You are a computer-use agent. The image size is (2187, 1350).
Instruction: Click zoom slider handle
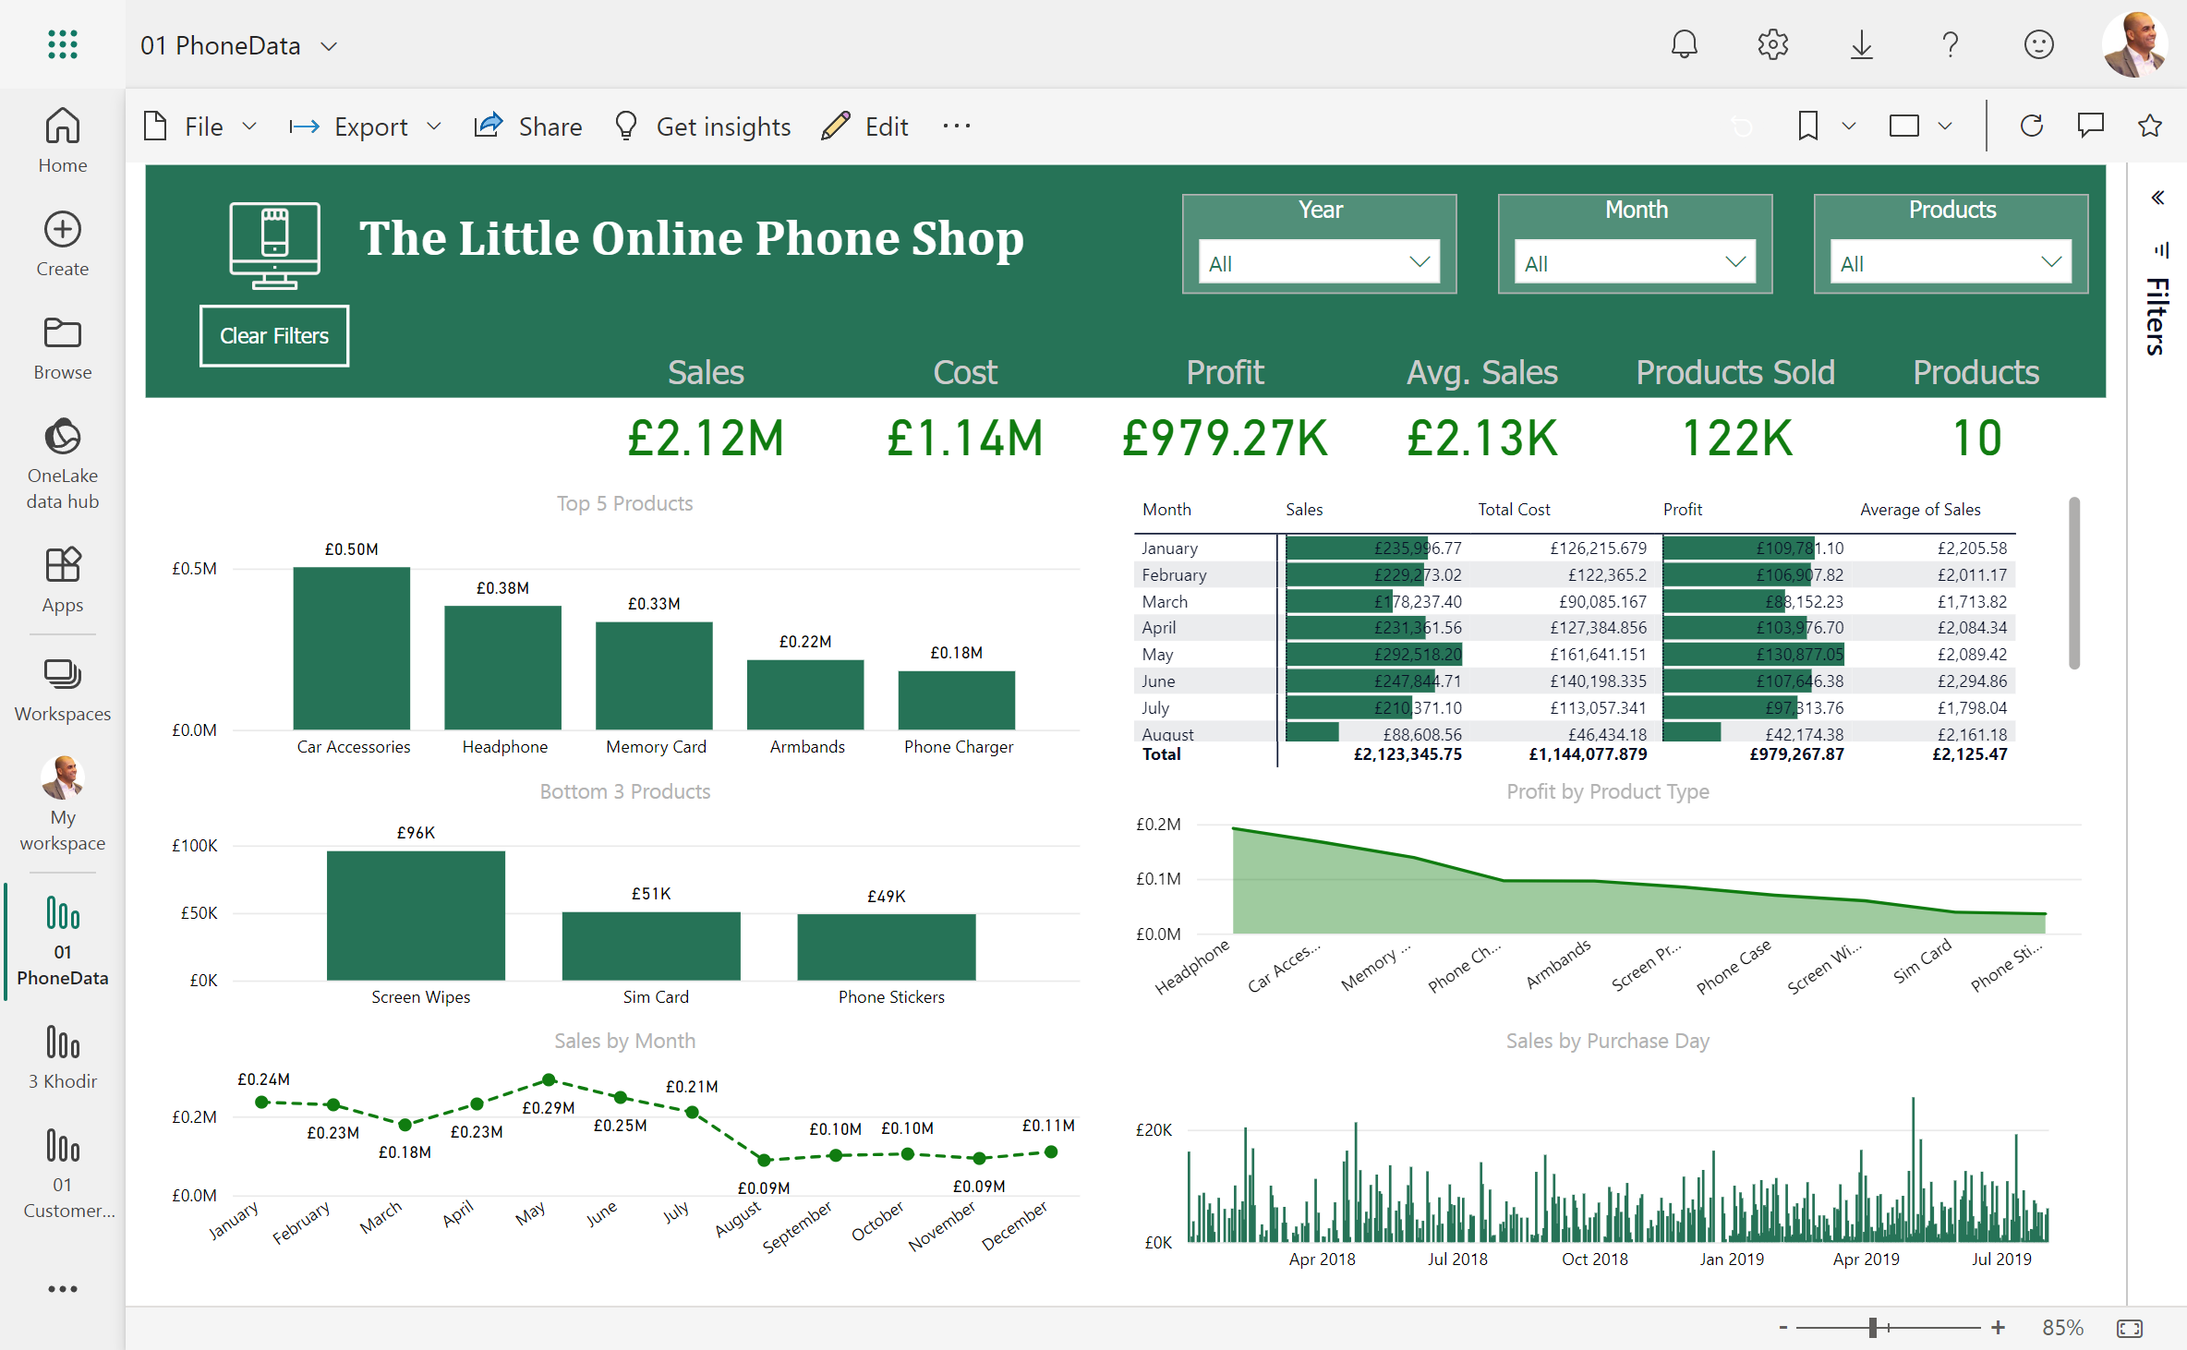tap(1873, 1327)
